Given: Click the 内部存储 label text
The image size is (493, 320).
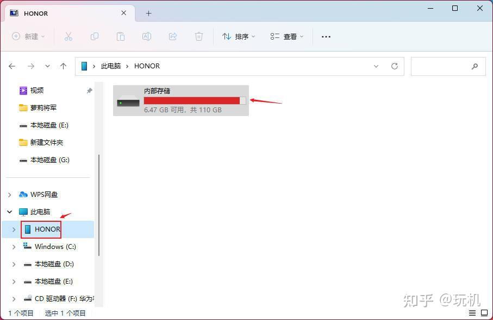Looking at the screenshot, I should coord(157,91).
